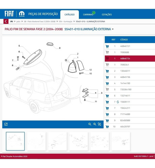155x168 pixels.
Task: Add part 14144190 to cart
Action: click(x=107, y=83)
